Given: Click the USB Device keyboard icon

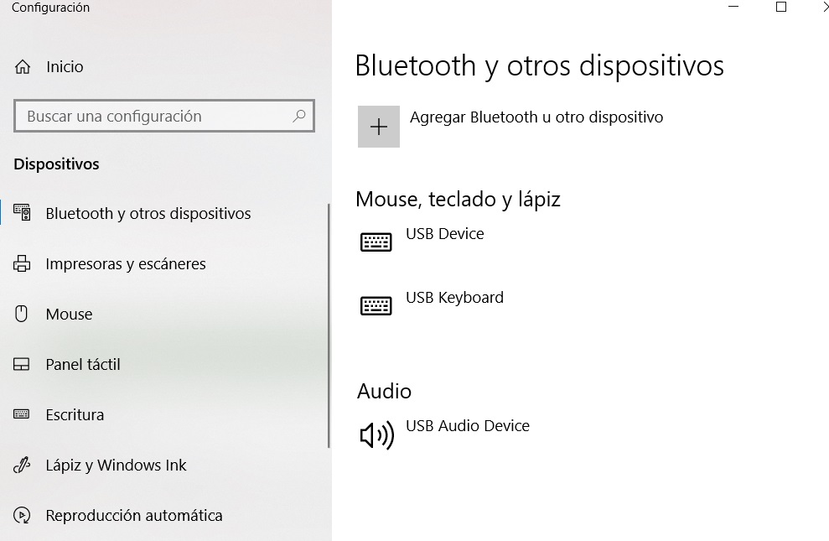Looking at the screenshot, I should tap(376, 242).
